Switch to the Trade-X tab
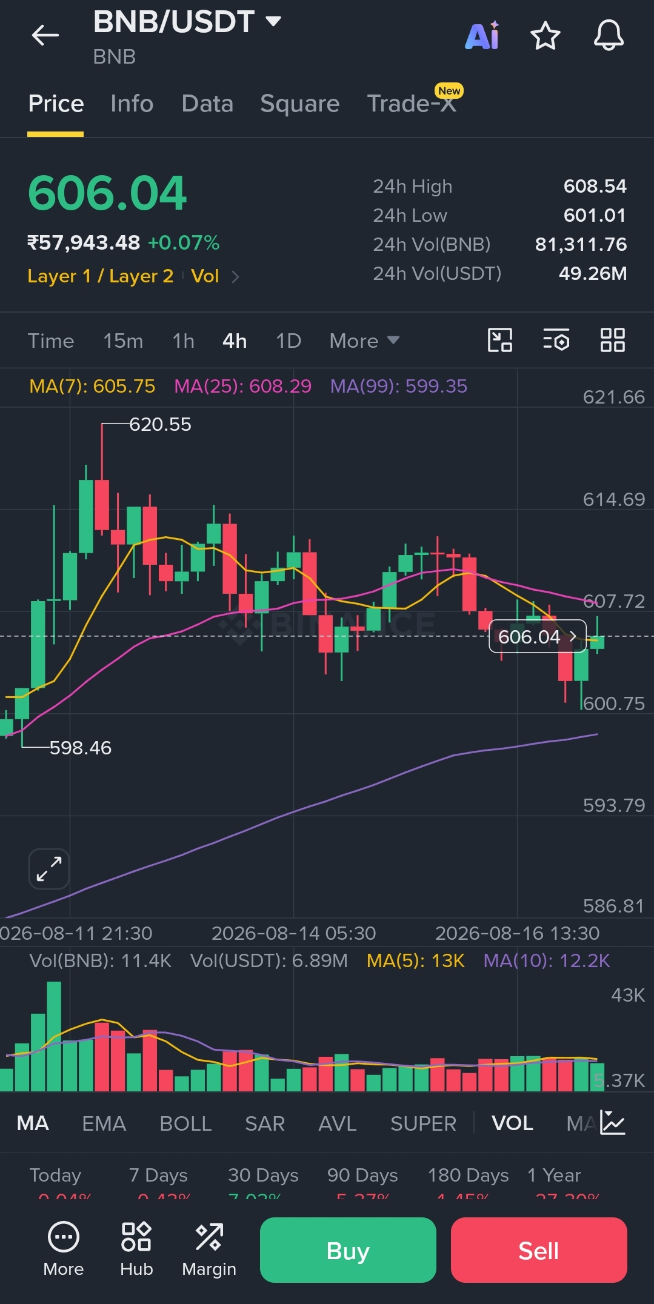This screenshot has height=1304, width=654. [412, 104]
